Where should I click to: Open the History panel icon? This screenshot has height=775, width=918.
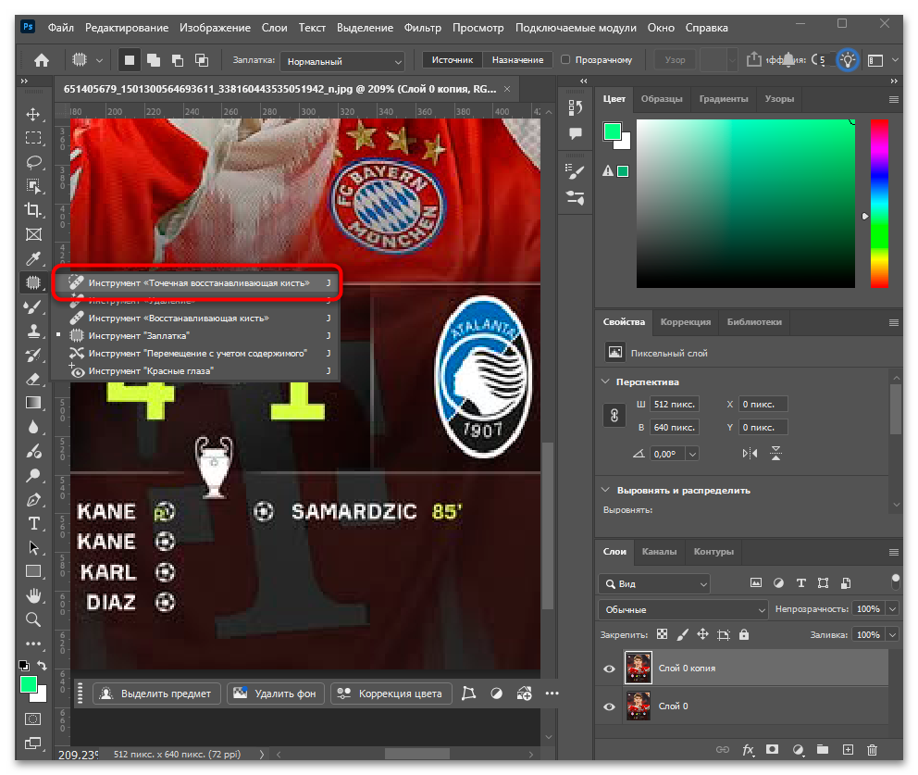coord(575,107)
